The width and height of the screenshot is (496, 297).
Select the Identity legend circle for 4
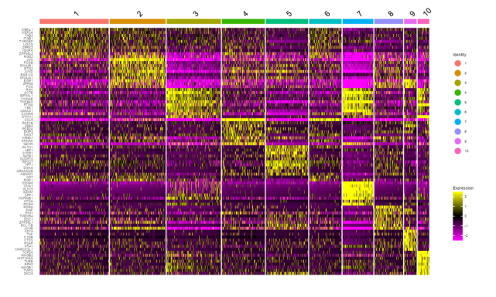pos(458,93)
